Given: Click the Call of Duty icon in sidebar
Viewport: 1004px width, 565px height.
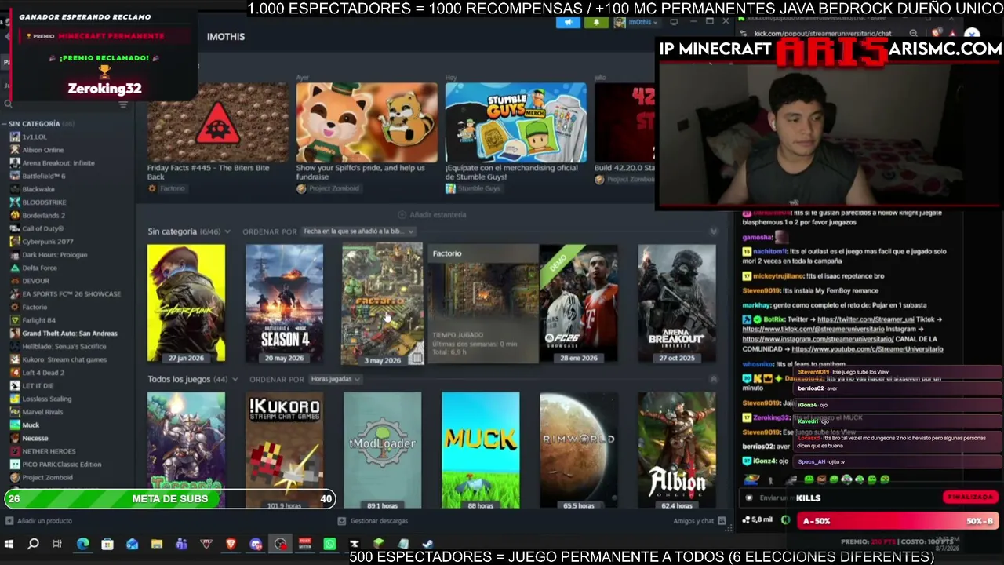Looking at the screenshot, I should pos(15,228).
